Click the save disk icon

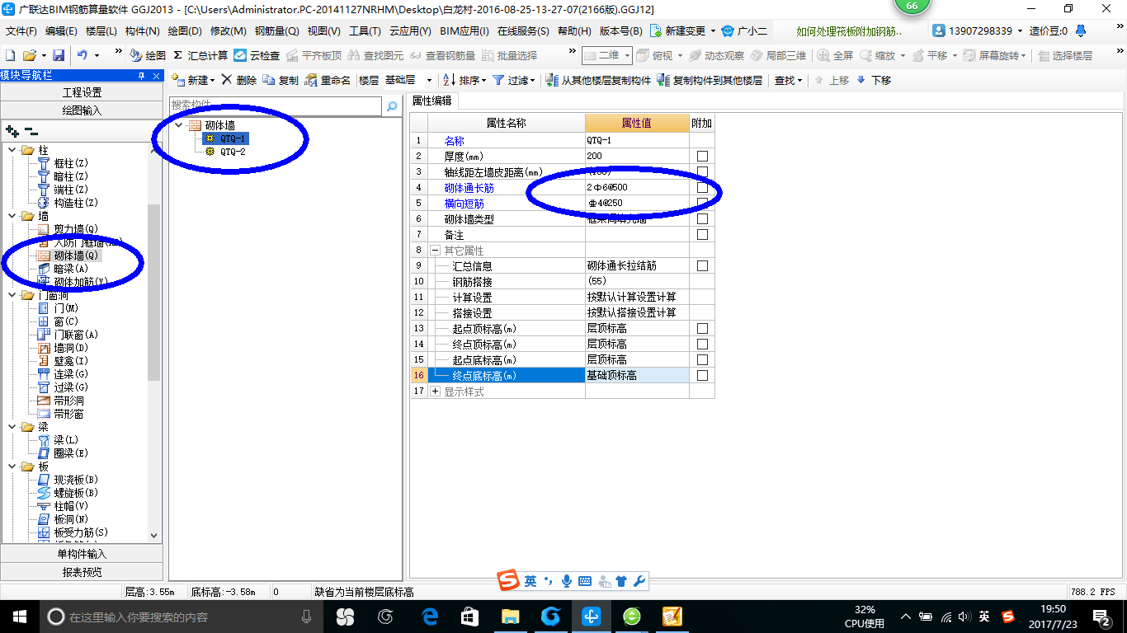pyautogui.click(x=59, y=55)
